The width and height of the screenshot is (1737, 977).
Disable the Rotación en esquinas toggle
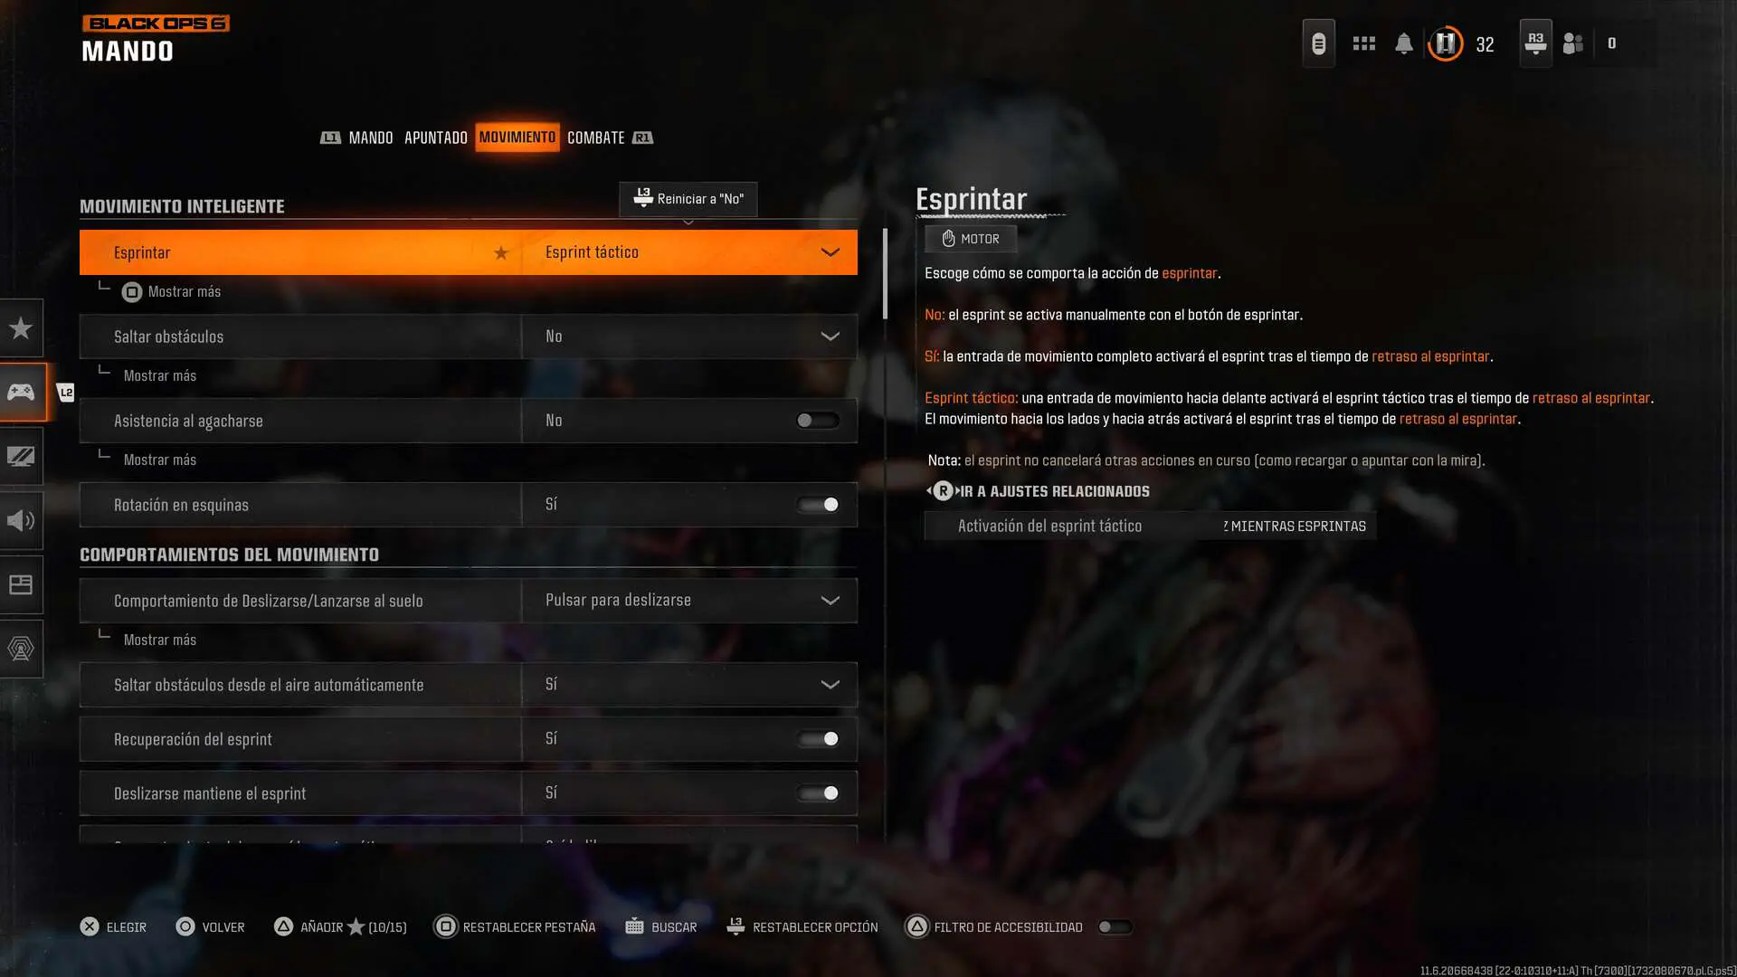(x=817, y=505)
